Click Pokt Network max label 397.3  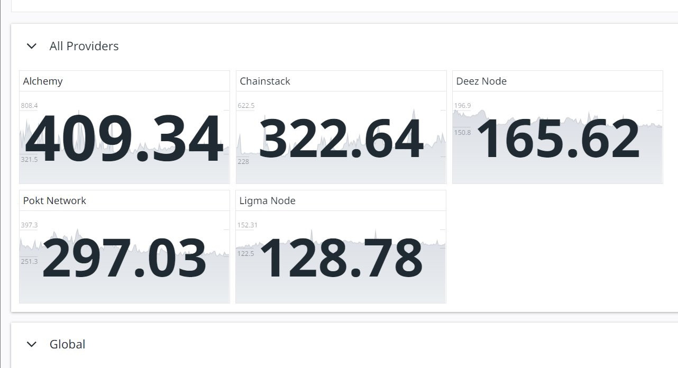point(30,225)
